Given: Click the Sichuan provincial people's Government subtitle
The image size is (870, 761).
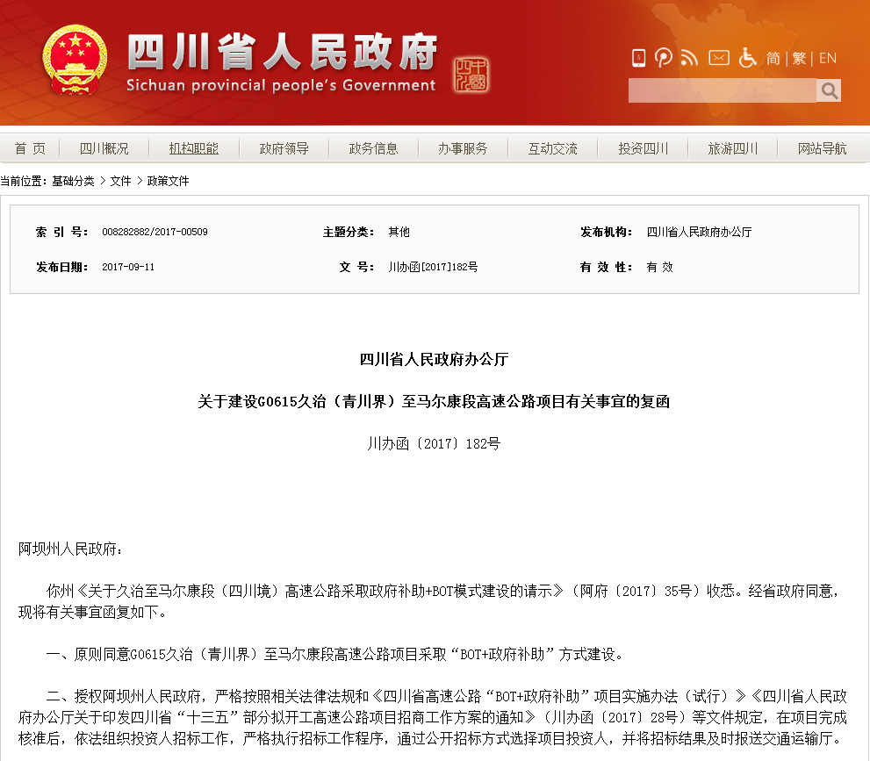Looking at the screenshot, I should (x=281, y=85).
